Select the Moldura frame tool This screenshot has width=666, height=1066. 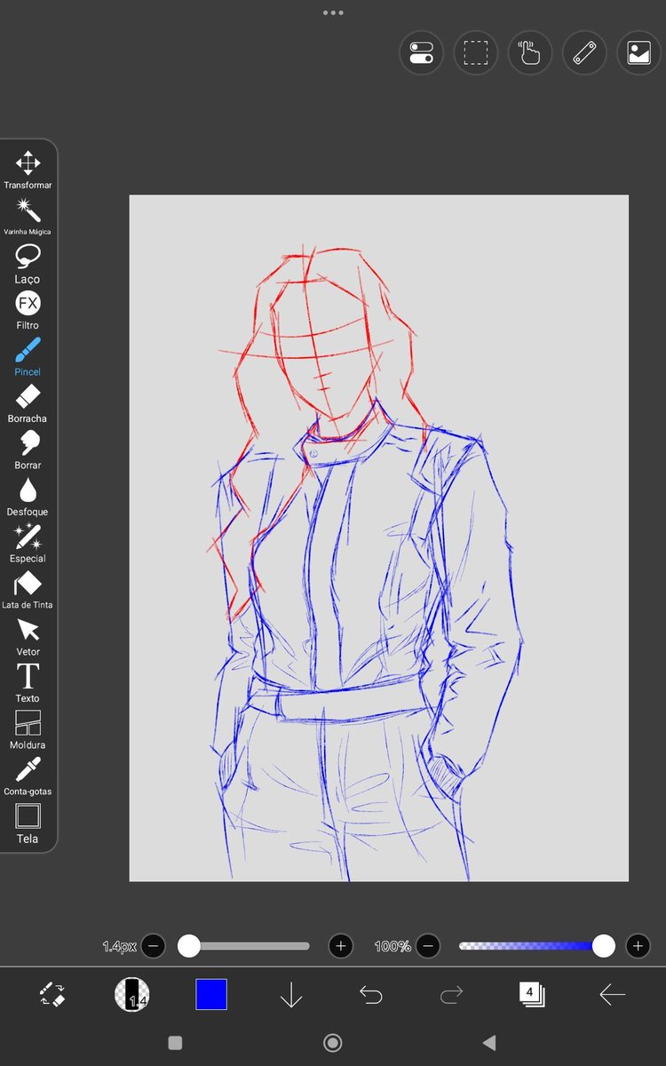point(28,730)
